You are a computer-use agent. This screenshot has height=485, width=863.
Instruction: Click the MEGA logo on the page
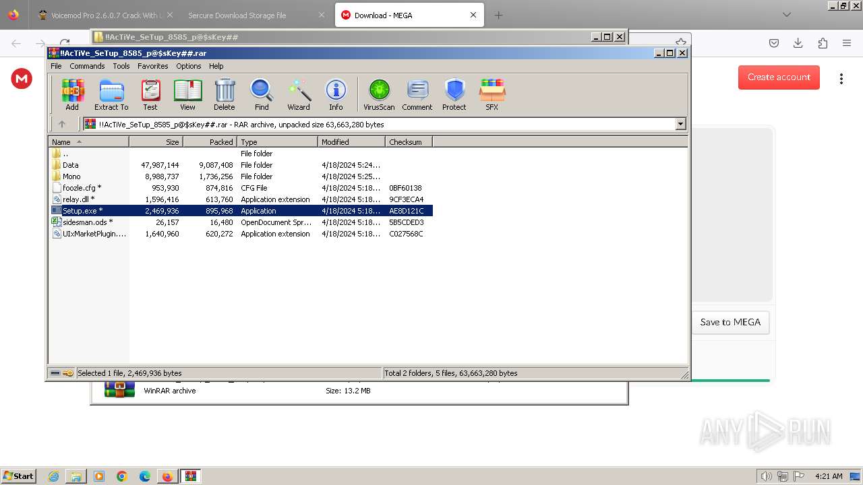click(x=22, y=79)
